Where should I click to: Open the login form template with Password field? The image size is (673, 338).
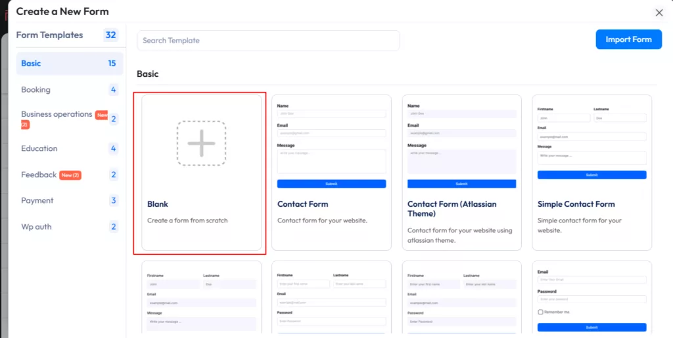pos(592,299)
